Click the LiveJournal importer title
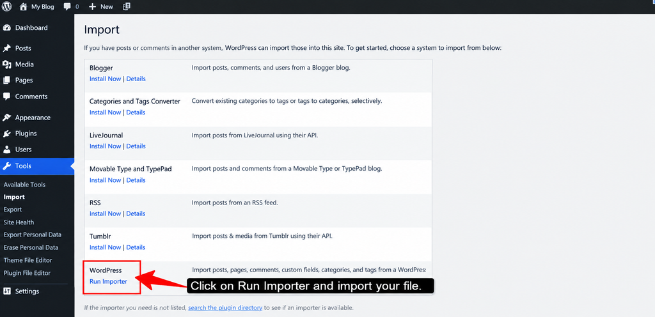This screenshot has width=655, height=317. click(x=106, y=135)
